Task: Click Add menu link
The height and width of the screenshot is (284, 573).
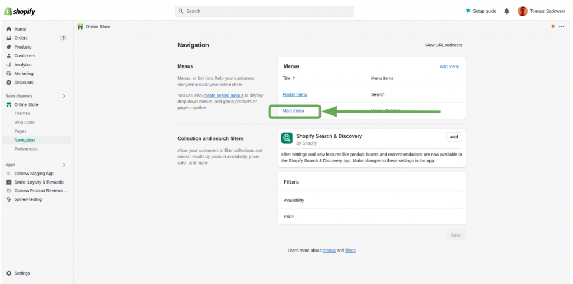Action: (x=449, y=67)
